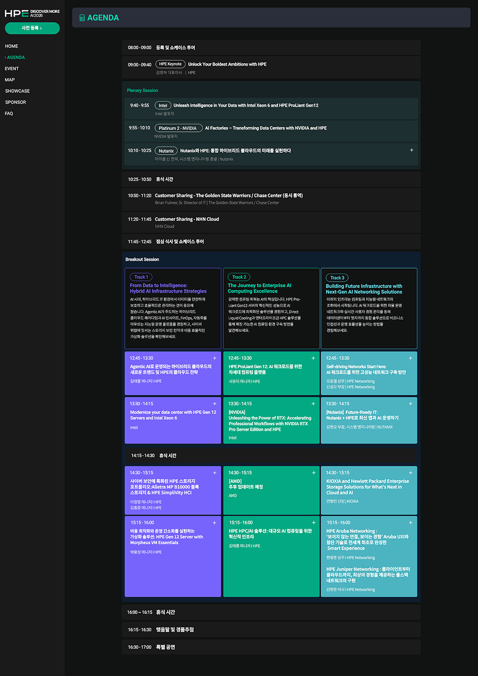This screenshot has height=676, width=478.
Task: Click the Plenary Session heading
Action: [142, 91]
